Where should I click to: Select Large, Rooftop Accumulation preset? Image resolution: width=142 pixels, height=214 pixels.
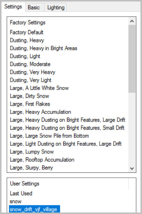point(42,160)
